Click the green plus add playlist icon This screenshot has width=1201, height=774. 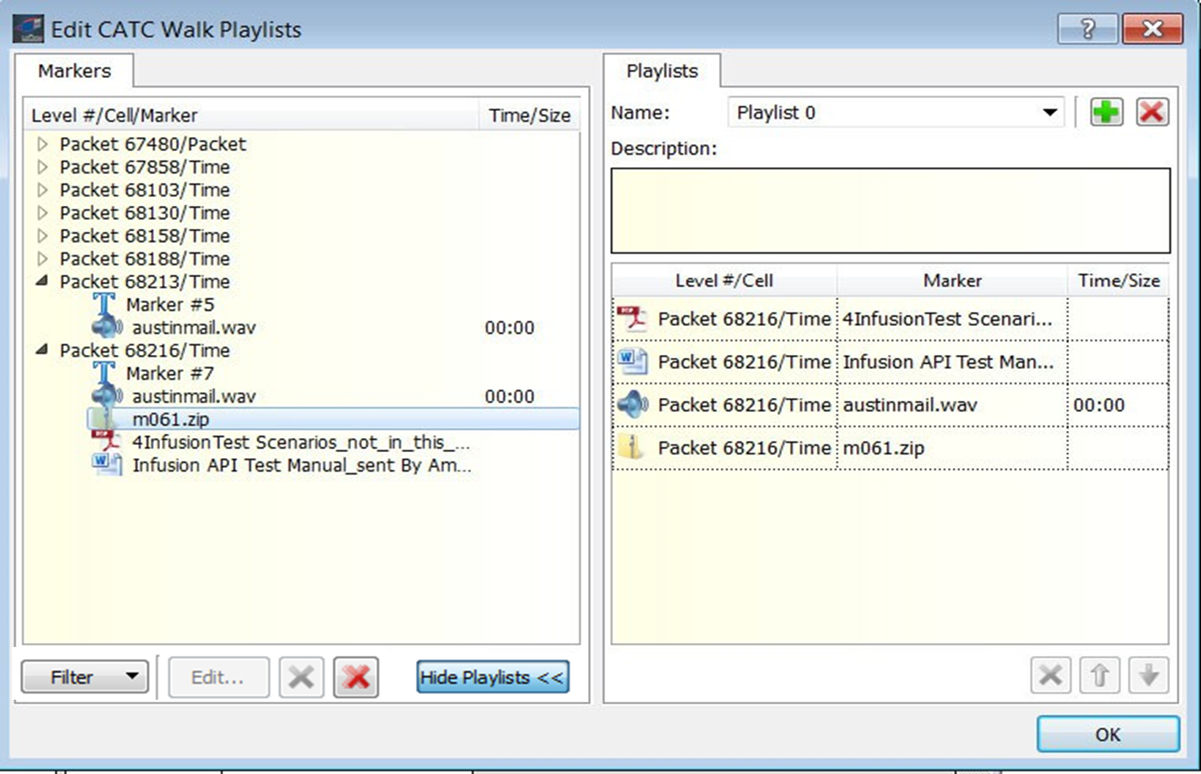pyautogui.click(x=1106, y=112)
